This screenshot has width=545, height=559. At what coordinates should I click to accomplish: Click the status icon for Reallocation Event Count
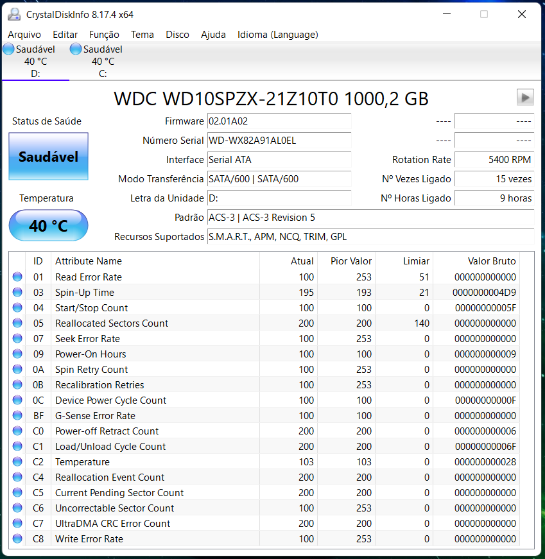17,477
